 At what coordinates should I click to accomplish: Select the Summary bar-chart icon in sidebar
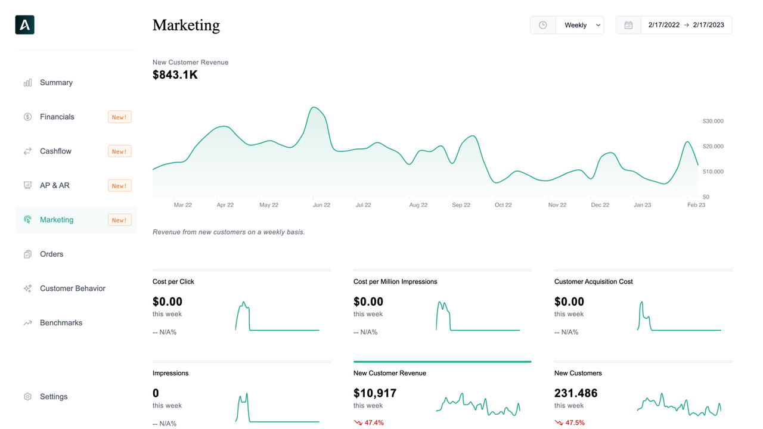(x=27, y=82)
